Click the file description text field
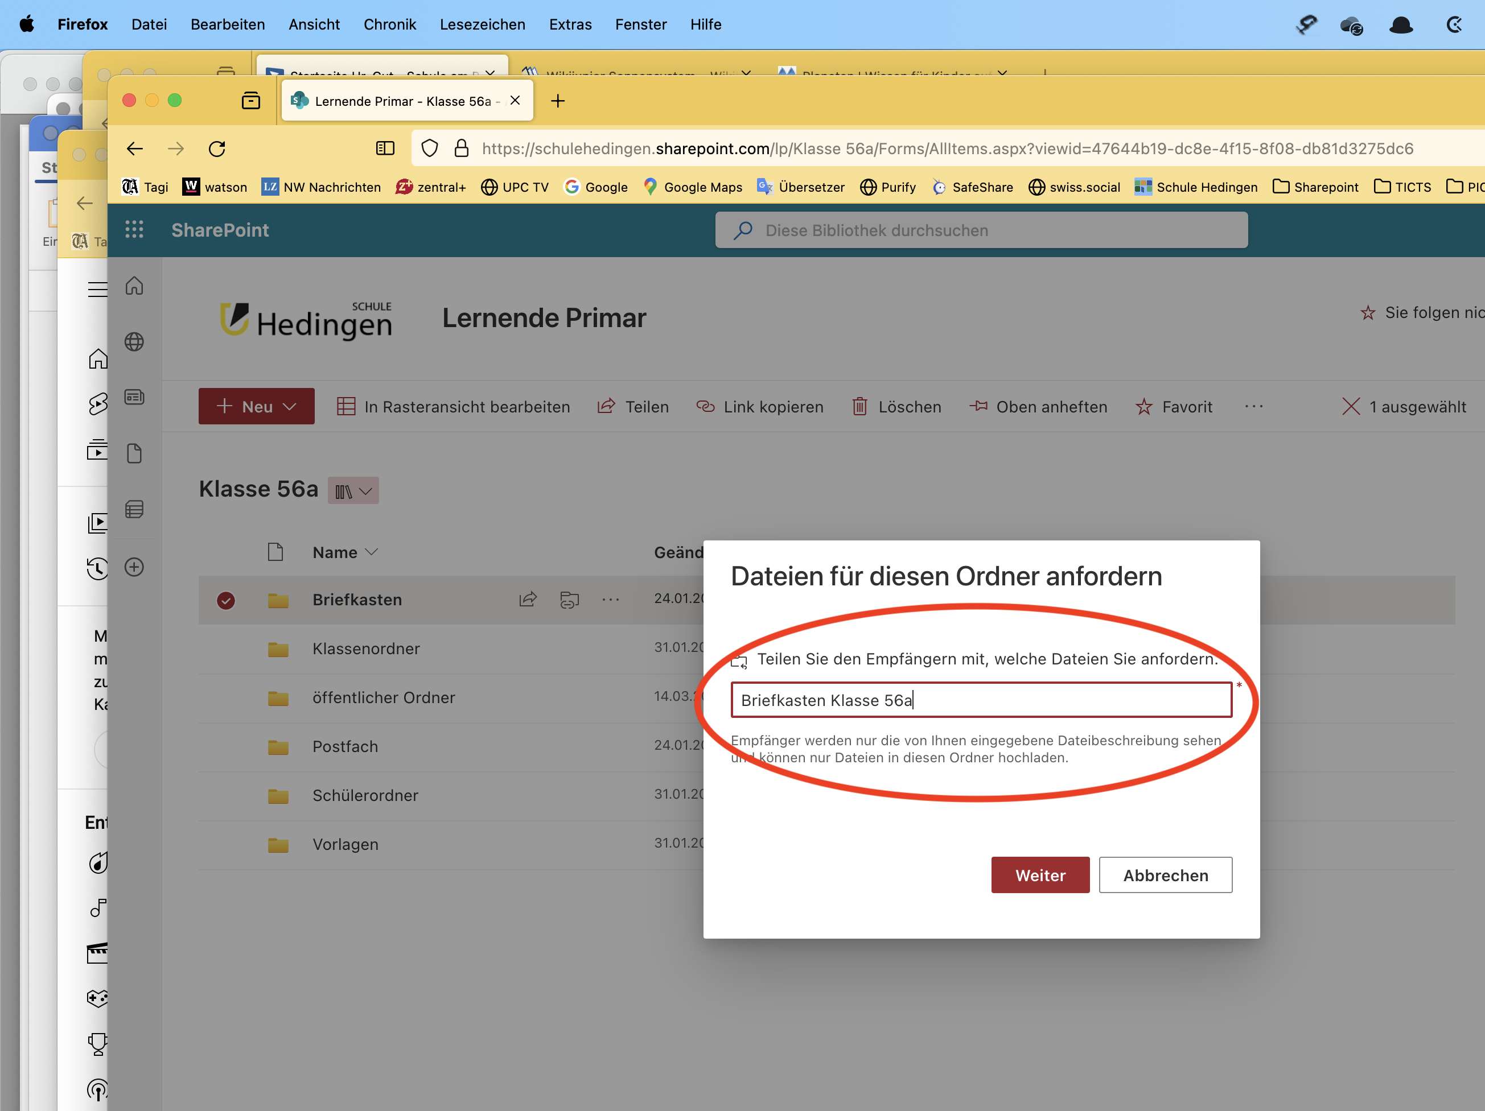 980,700
